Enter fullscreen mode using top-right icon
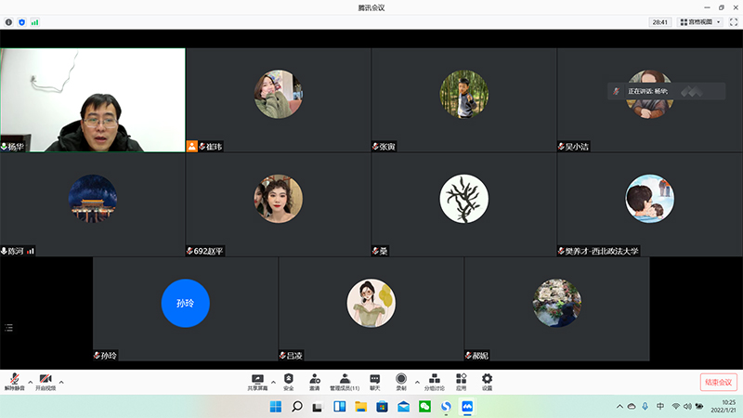 click(x=733, y=21)
